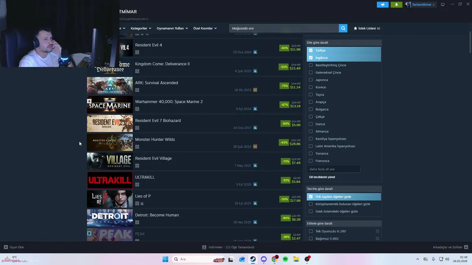Click the daha fazla dil ara field
Image resolution: width=472 pixels, height=265 pixels.
pyautogui.click(x=334, y=169)
